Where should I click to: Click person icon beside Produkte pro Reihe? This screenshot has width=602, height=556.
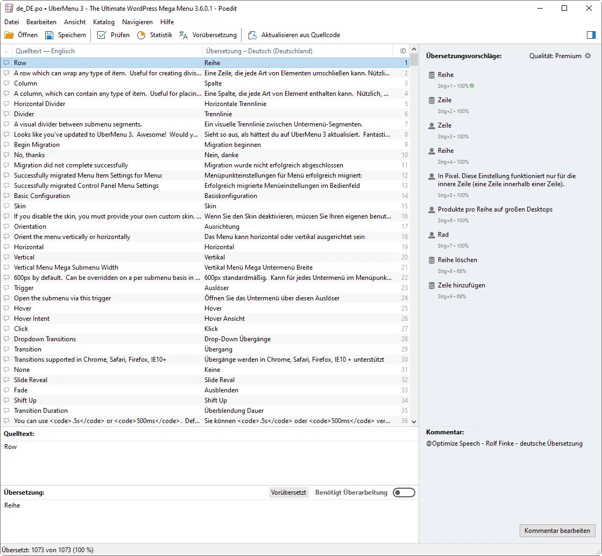click(431, 209)
